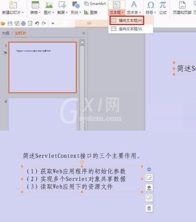Click the 形状 shapes icon
Viewport: 196px width, 222px height.
(x=76, y=5)
